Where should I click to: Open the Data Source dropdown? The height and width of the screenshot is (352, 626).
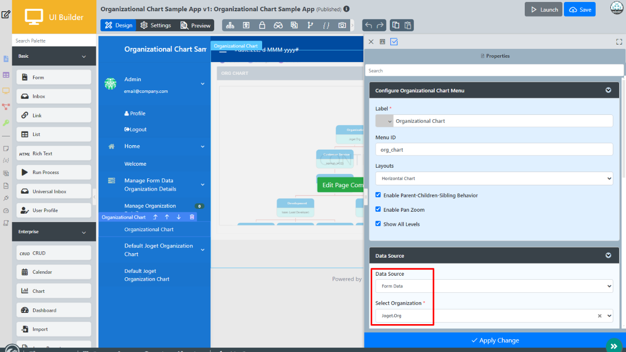[x=494, y=286]
